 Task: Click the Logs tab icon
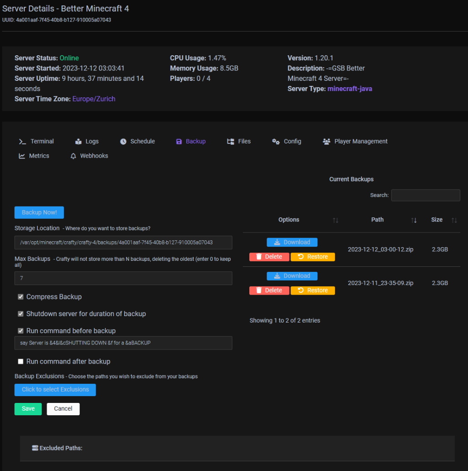[79, 142]
